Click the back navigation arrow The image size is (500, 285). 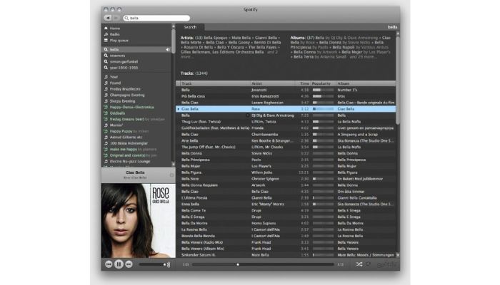(108, 18)
